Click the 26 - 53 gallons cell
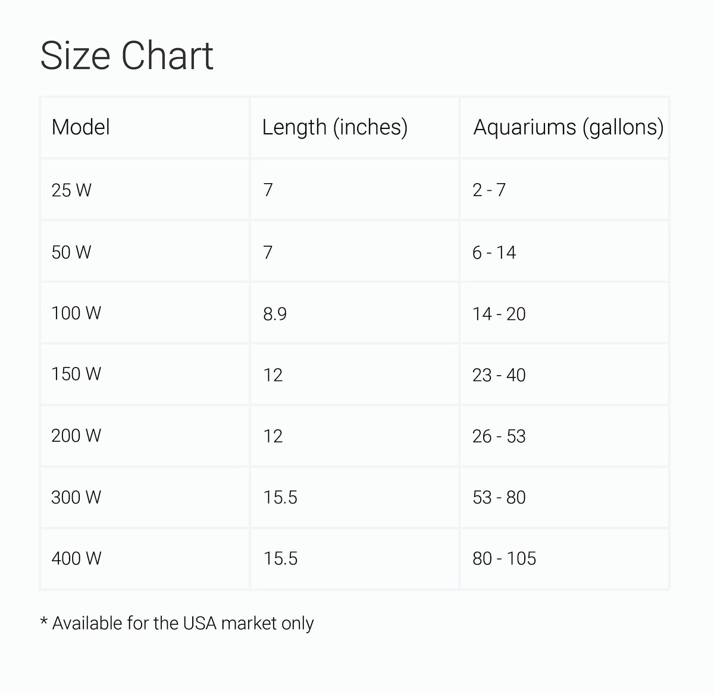The width and height of the screenshot is (714, 695). pyautogui.click(x=499, y=436)
